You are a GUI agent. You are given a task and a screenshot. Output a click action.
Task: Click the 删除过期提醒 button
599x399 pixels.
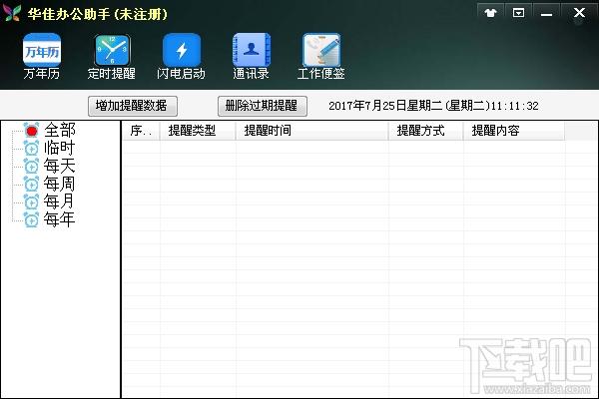(x=262, y=106)
